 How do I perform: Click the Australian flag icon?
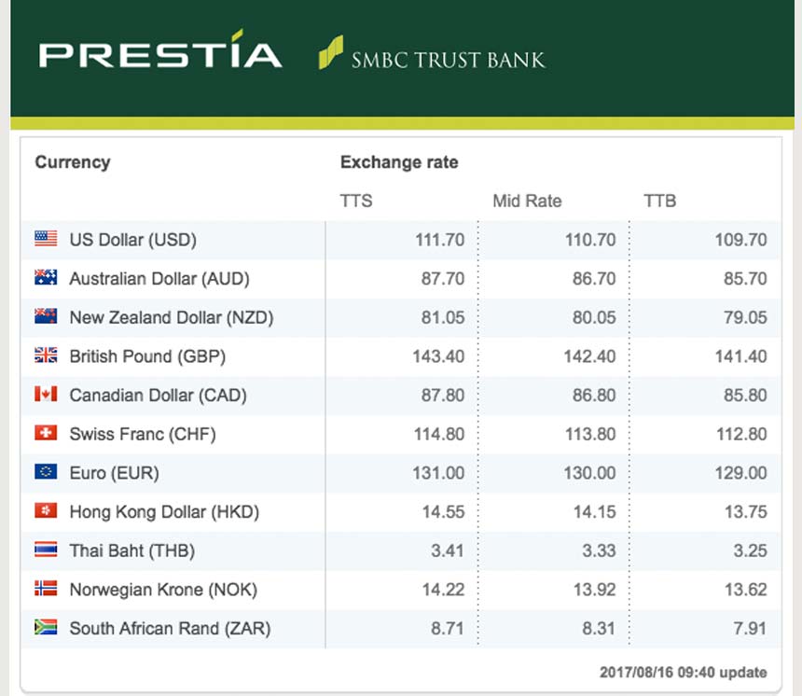(46, 278)
